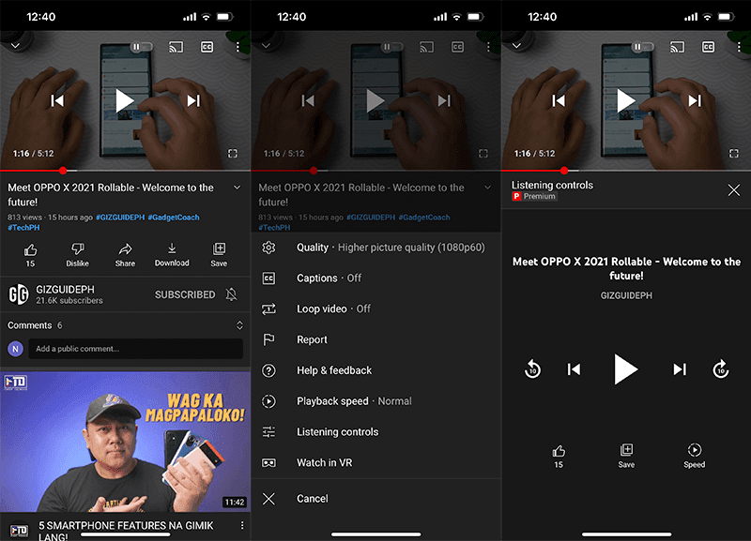751x541 pixels.
Task: Open the 5 SMARTPHONE FEATURES video title
Action: pos(126,531)
